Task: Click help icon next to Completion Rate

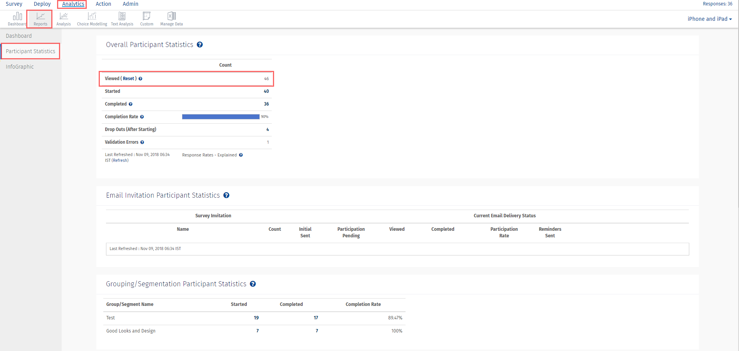Action: (x=142, y=117)
